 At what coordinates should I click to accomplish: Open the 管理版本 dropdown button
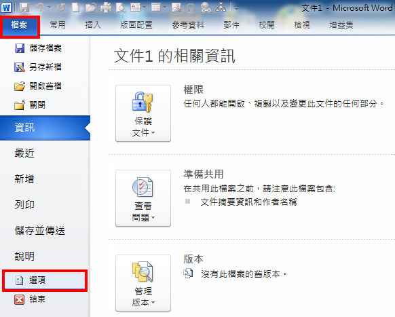point(143,283)
